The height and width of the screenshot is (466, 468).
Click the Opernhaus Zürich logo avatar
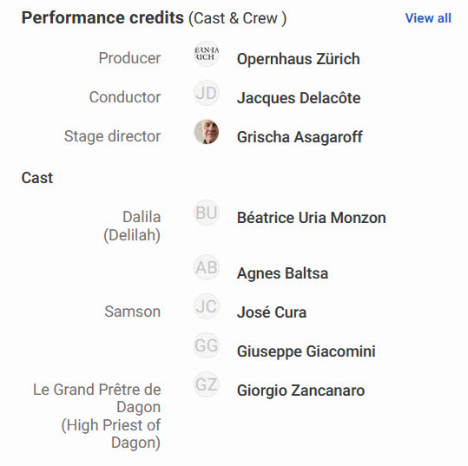(x=207, y=54)
